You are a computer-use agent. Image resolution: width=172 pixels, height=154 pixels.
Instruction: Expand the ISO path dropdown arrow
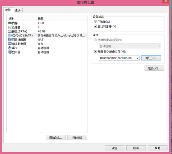138,58
